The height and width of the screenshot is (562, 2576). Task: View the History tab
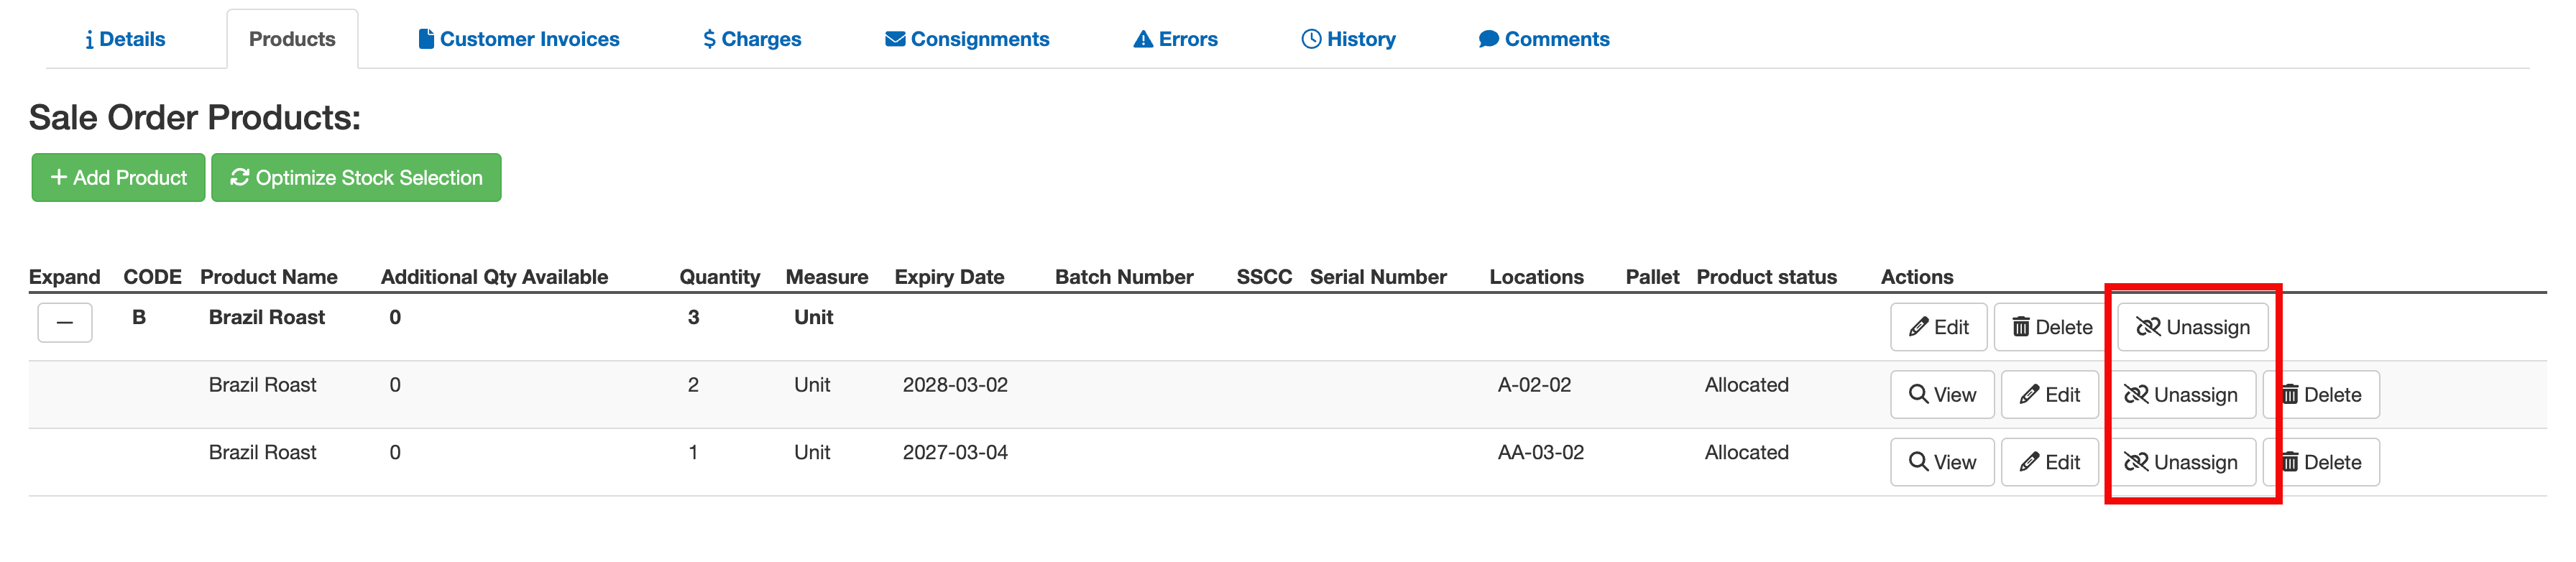(x=1348, y=39)
